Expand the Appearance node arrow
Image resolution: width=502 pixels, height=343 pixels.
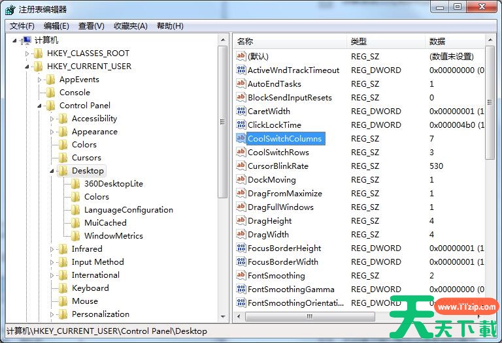click(52, 132)
